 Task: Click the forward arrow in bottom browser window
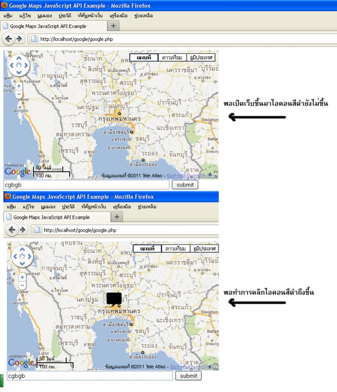tap(23, 230)
